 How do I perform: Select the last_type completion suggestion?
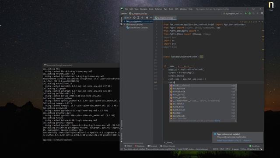(x=203, y=107)
